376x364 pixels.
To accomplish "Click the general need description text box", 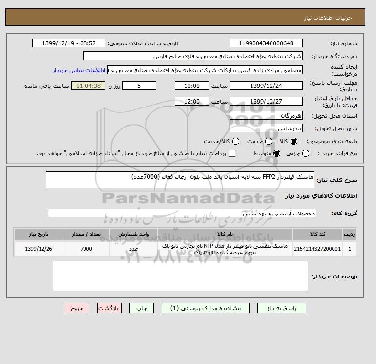I will pos(180,180).
